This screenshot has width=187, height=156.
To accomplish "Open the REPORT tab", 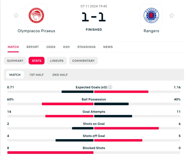I will point(33,47).
